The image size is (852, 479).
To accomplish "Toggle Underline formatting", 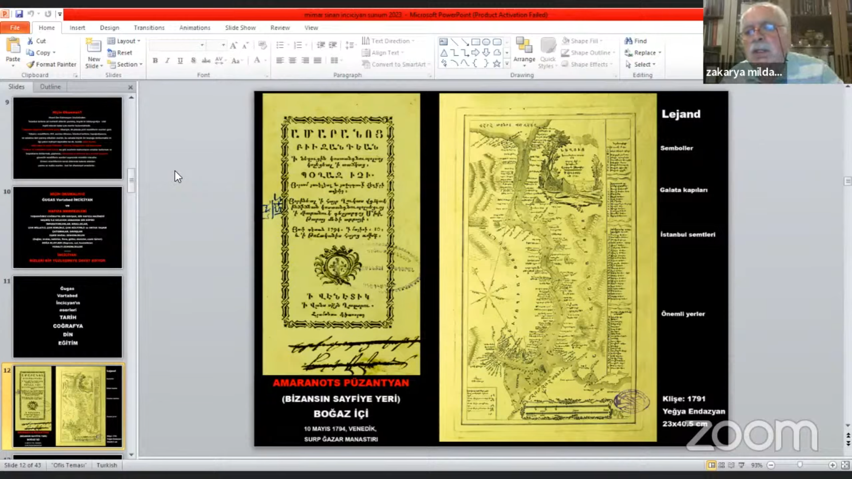I will pyautogui.click(x=180, y=61).
